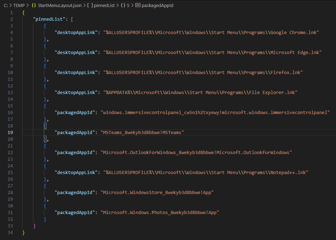336x240 pixels.
Task: Click the closing square bracket on line 33
Action: click(x=34, y=226)
